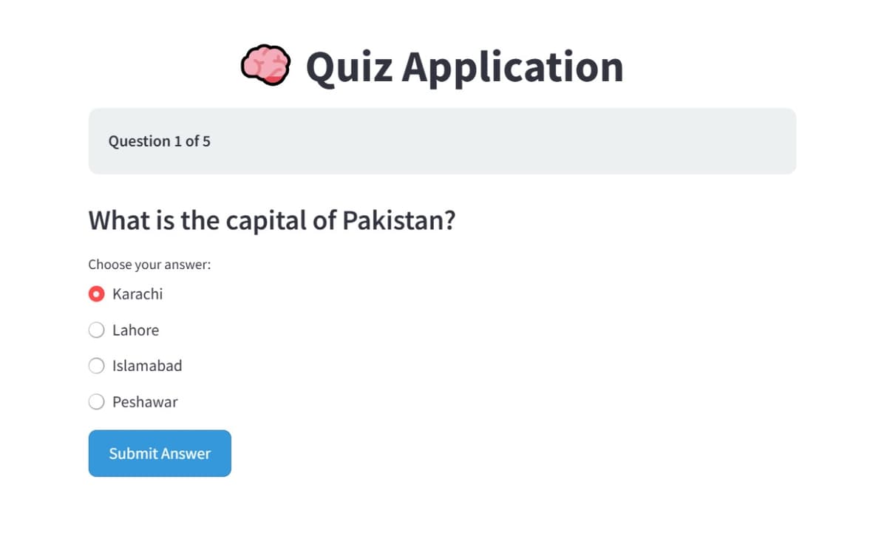887x536 pixels.
Task: Click the empty circle next to Lahore
Action: coord(96,330)
